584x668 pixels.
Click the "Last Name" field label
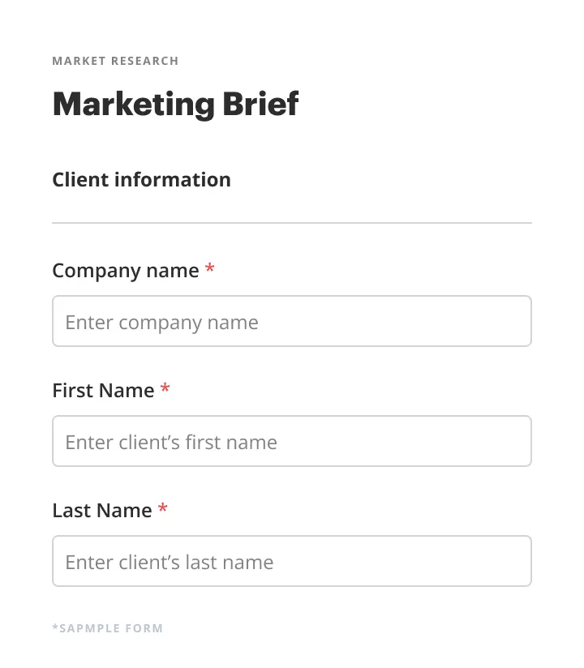coord(102,511)
